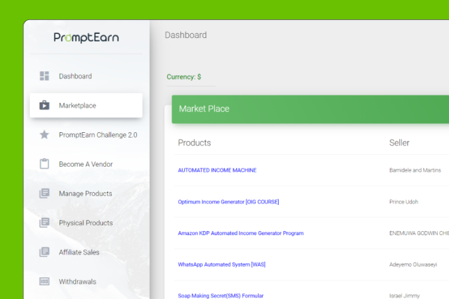Click the Currency: $ selector
449x299 pixels.
[184, 77]
